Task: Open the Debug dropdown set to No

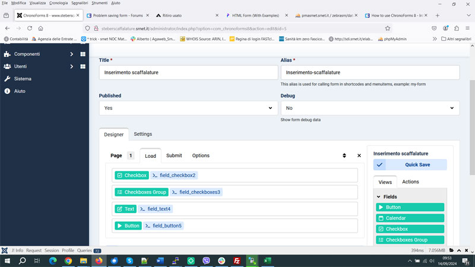Action: pos(369,108)
